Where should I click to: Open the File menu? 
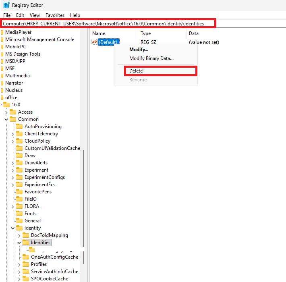click(7, 15)
